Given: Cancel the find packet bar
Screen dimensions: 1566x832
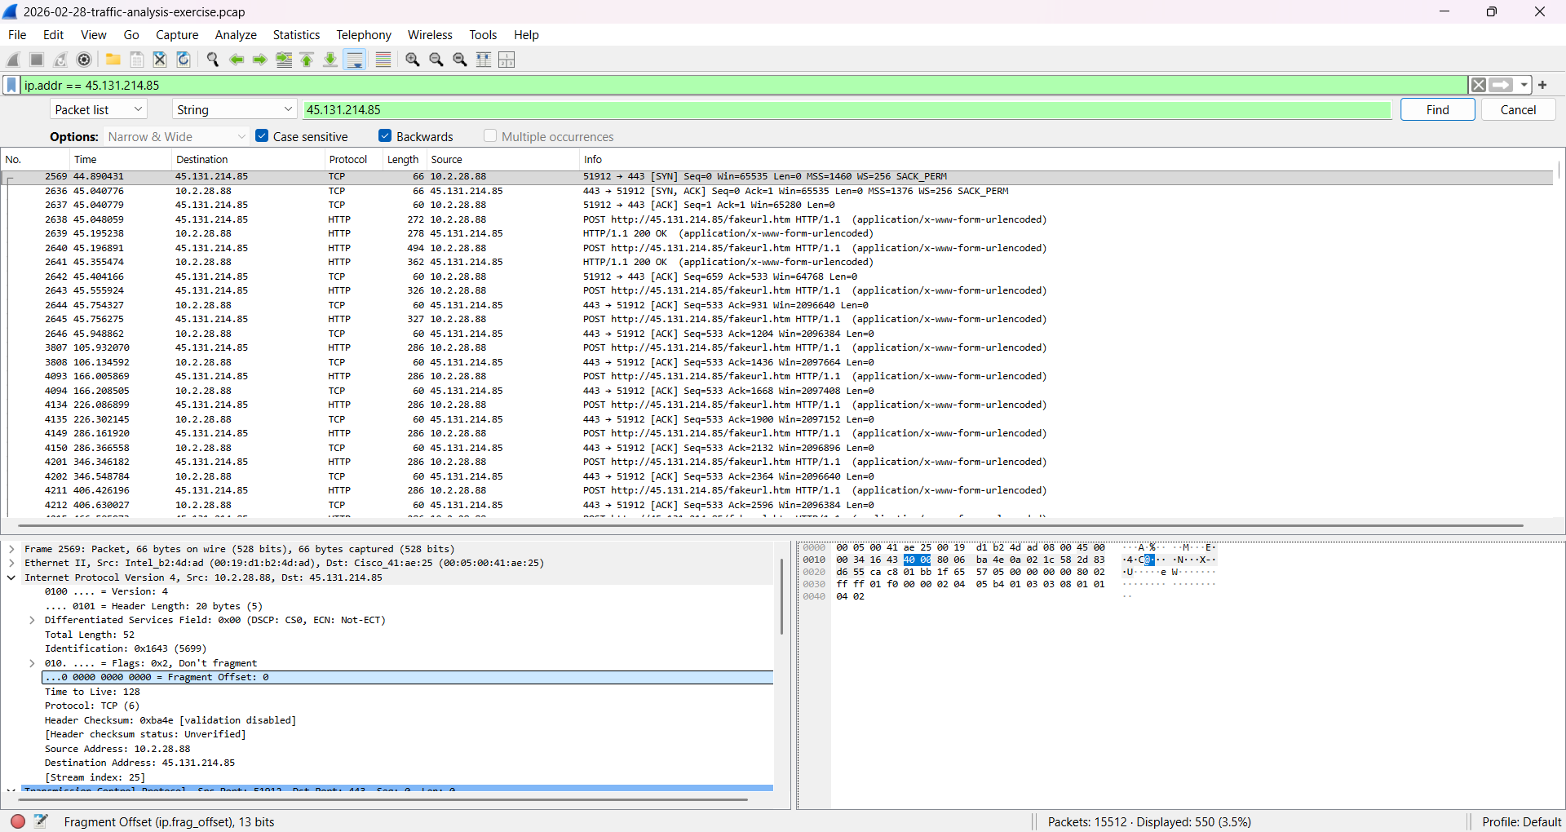Looking at the screenshot, I should [1518, 109].
